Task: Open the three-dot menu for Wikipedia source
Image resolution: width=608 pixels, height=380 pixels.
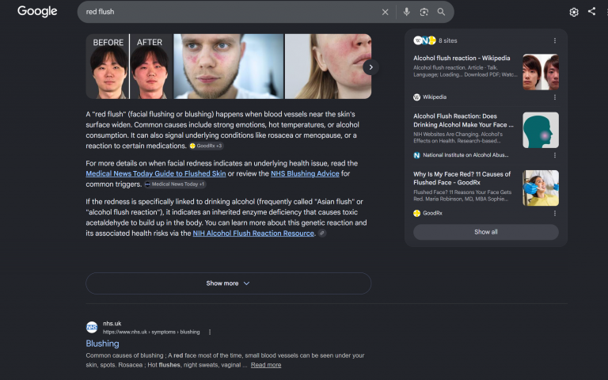Action: [x=555, y=97]
